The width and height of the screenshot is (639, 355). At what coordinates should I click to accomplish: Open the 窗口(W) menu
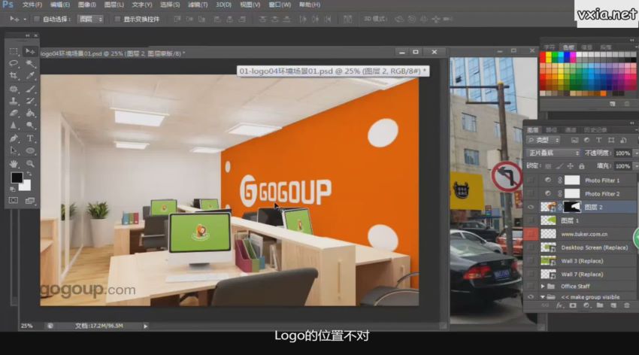tap(280, 5)
